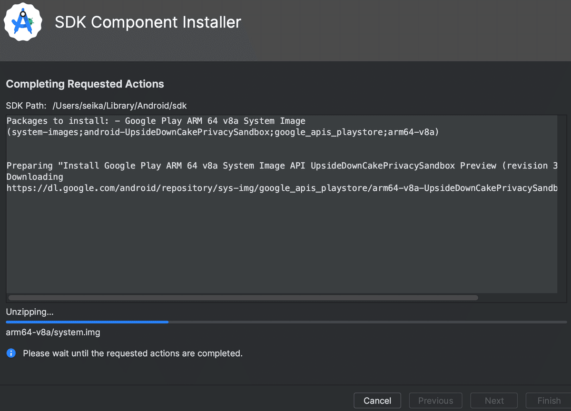Click the 'Packages to install' log line

tap(156, 121)
